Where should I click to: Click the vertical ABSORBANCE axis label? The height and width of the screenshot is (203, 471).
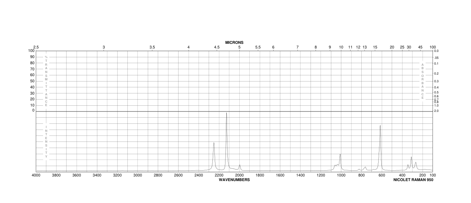(423, 81)
